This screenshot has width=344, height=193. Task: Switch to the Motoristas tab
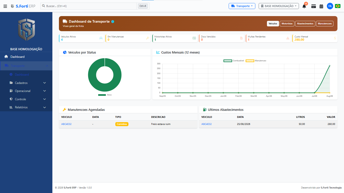(x=287, y=24)
